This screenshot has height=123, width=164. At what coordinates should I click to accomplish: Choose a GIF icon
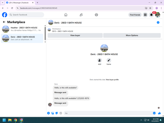point(61,113)
